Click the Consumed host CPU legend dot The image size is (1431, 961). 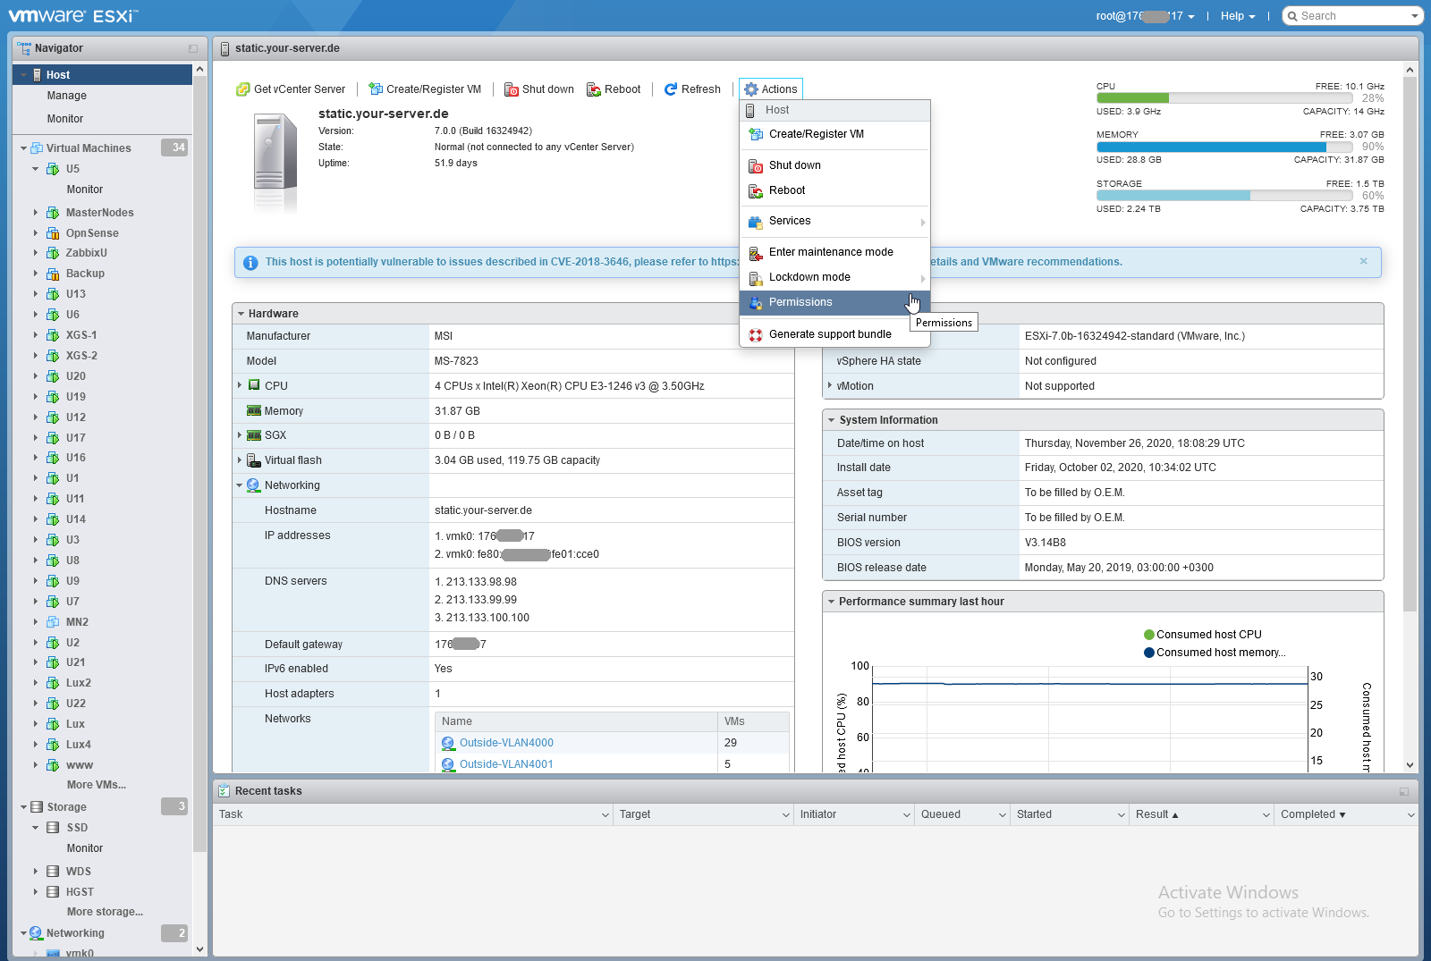pyautogui.click(x=1149, y=635)
